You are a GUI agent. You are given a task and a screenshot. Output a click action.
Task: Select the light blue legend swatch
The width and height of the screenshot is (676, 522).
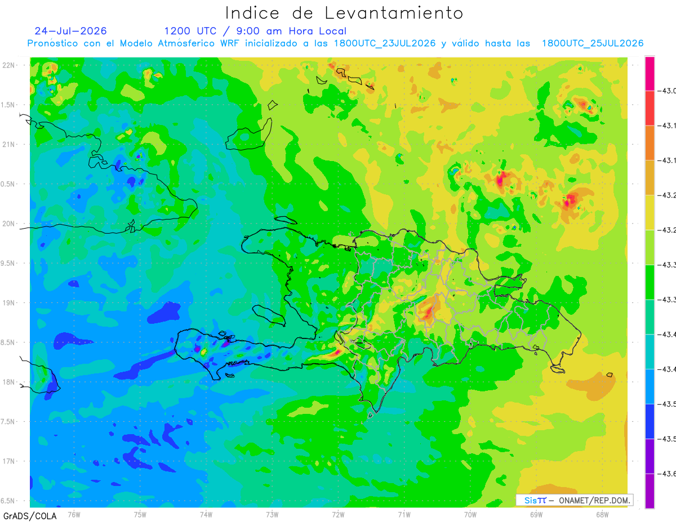click(650, 386)
